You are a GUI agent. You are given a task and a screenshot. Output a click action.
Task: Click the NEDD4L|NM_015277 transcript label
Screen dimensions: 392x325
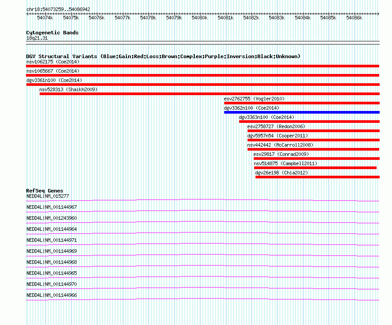click(x=48, y=196)
